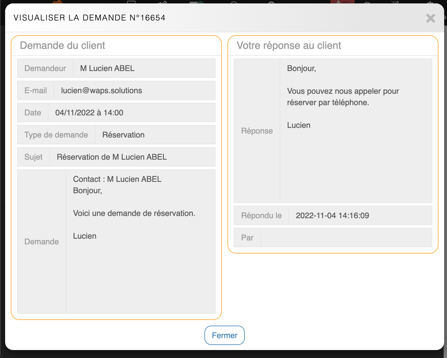This screenshot has height=358, width=447.
Task: Click the Demandeur field showing M Lucien ABEL
Action: (144, 68)
